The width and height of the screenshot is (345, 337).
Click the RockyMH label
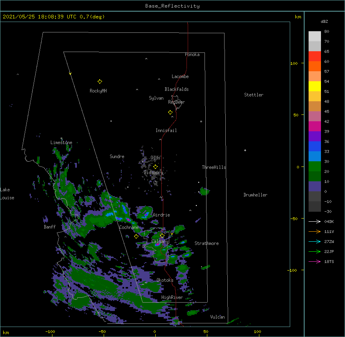pos(98,91)
